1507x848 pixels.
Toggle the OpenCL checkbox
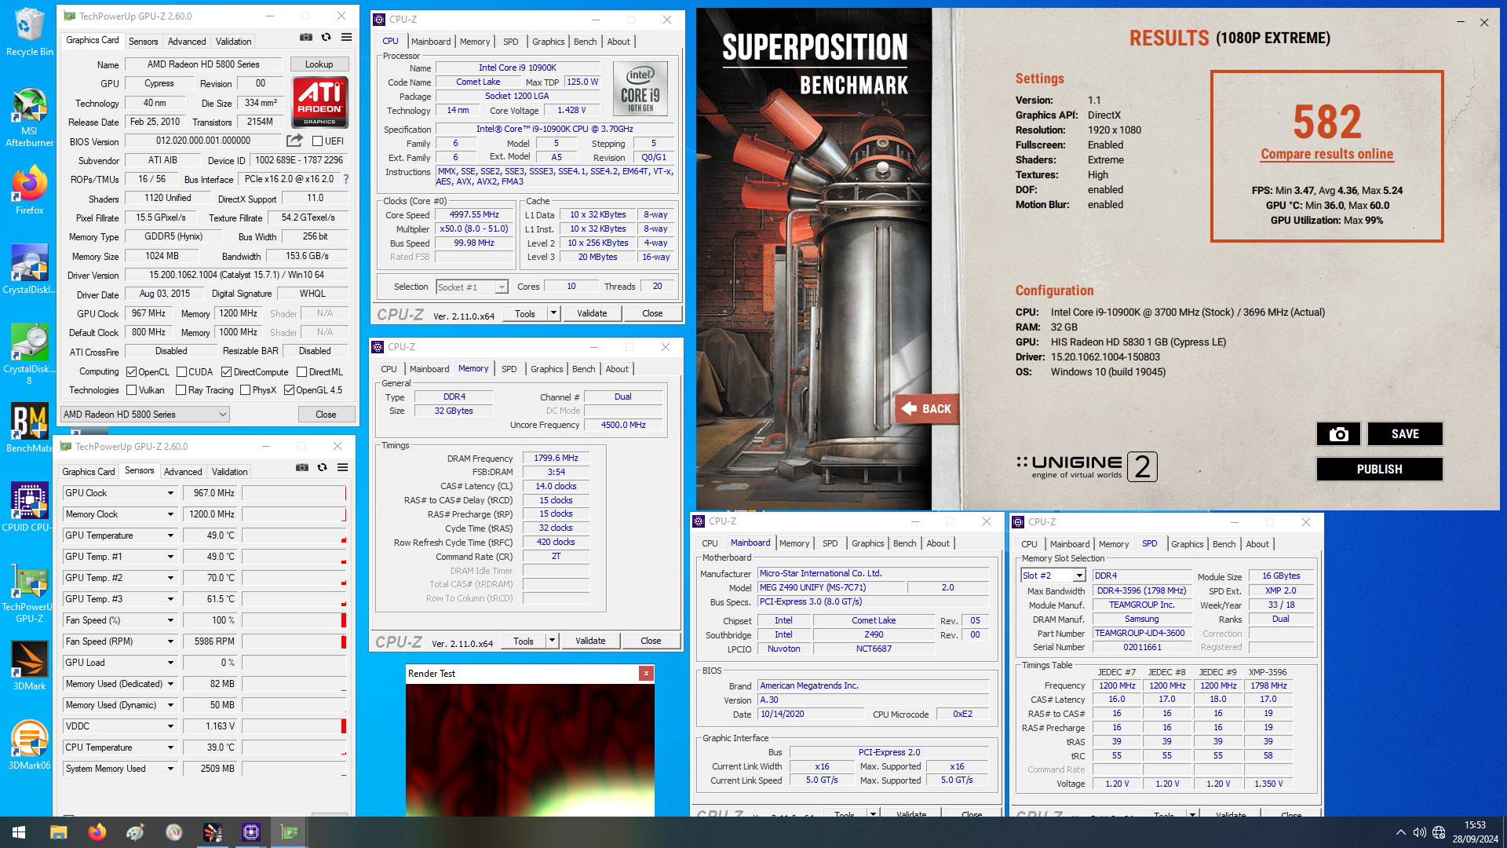pyautogui.click(x=132, y=372)
